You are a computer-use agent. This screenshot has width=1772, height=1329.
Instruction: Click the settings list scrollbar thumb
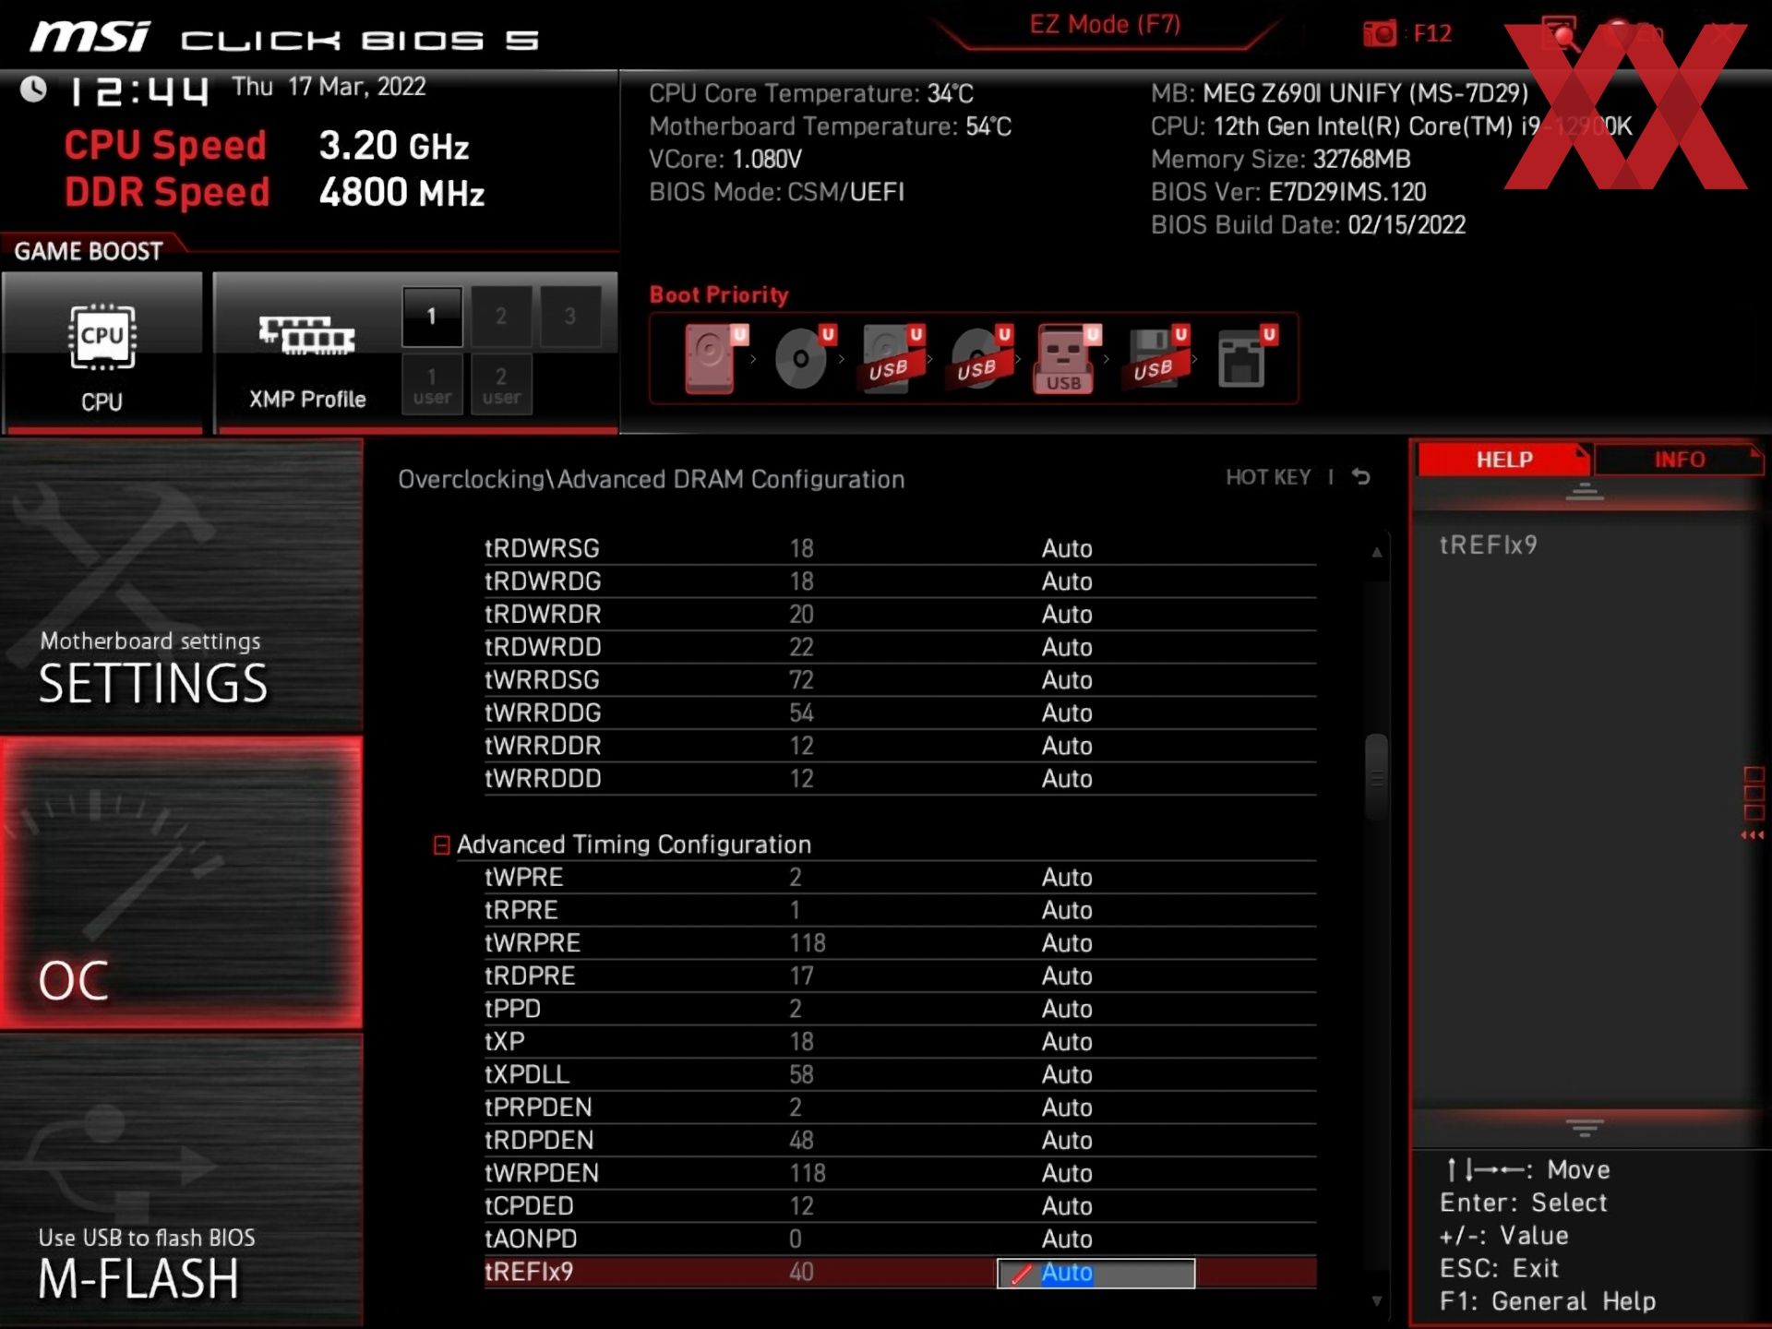[x=1376, y=777]
